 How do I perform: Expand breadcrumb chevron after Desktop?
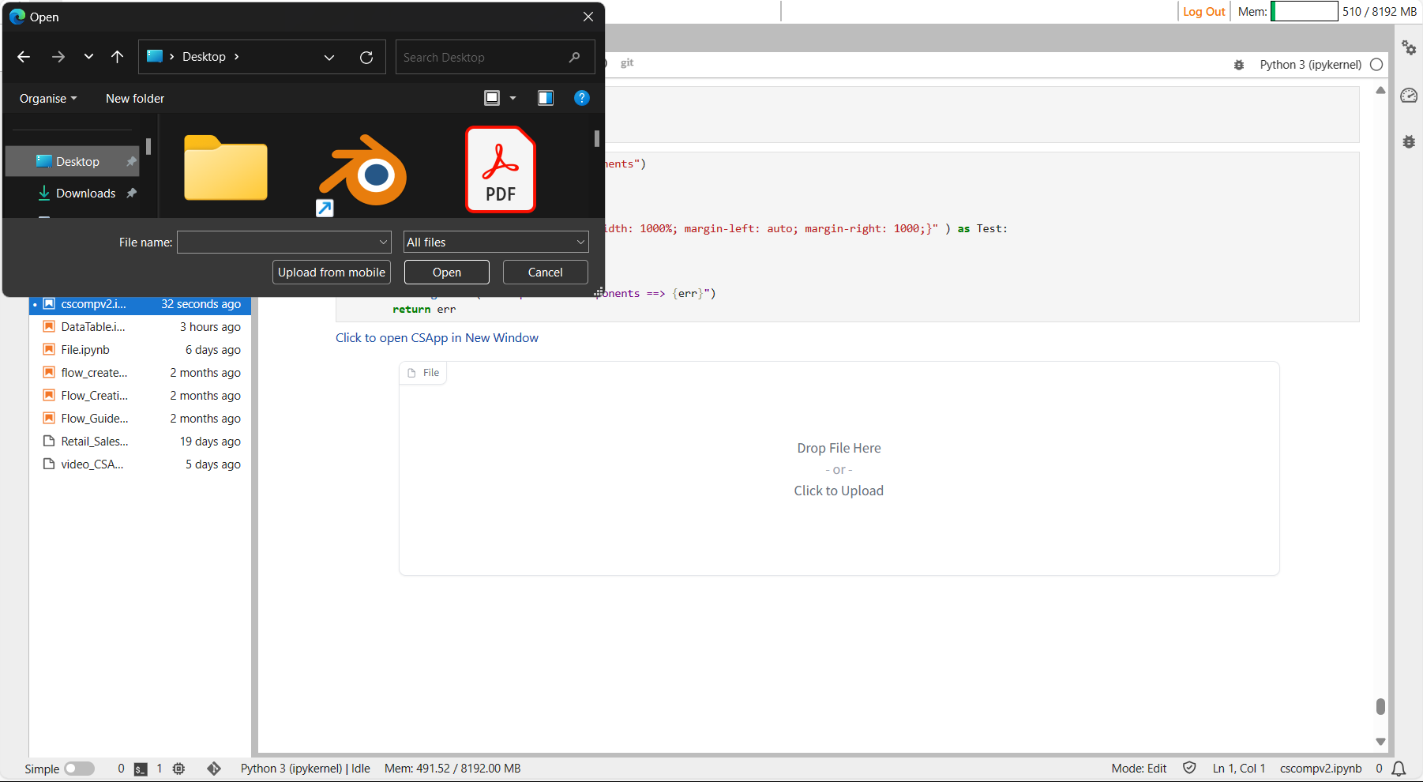tap(237, 57)
